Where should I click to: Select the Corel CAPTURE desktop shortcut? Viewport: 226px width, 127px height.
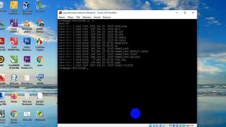[x=14, y=8]
